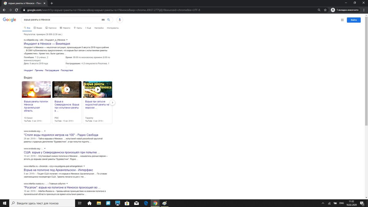
Task: Click the Google search query field
Action: click(61, 20)
